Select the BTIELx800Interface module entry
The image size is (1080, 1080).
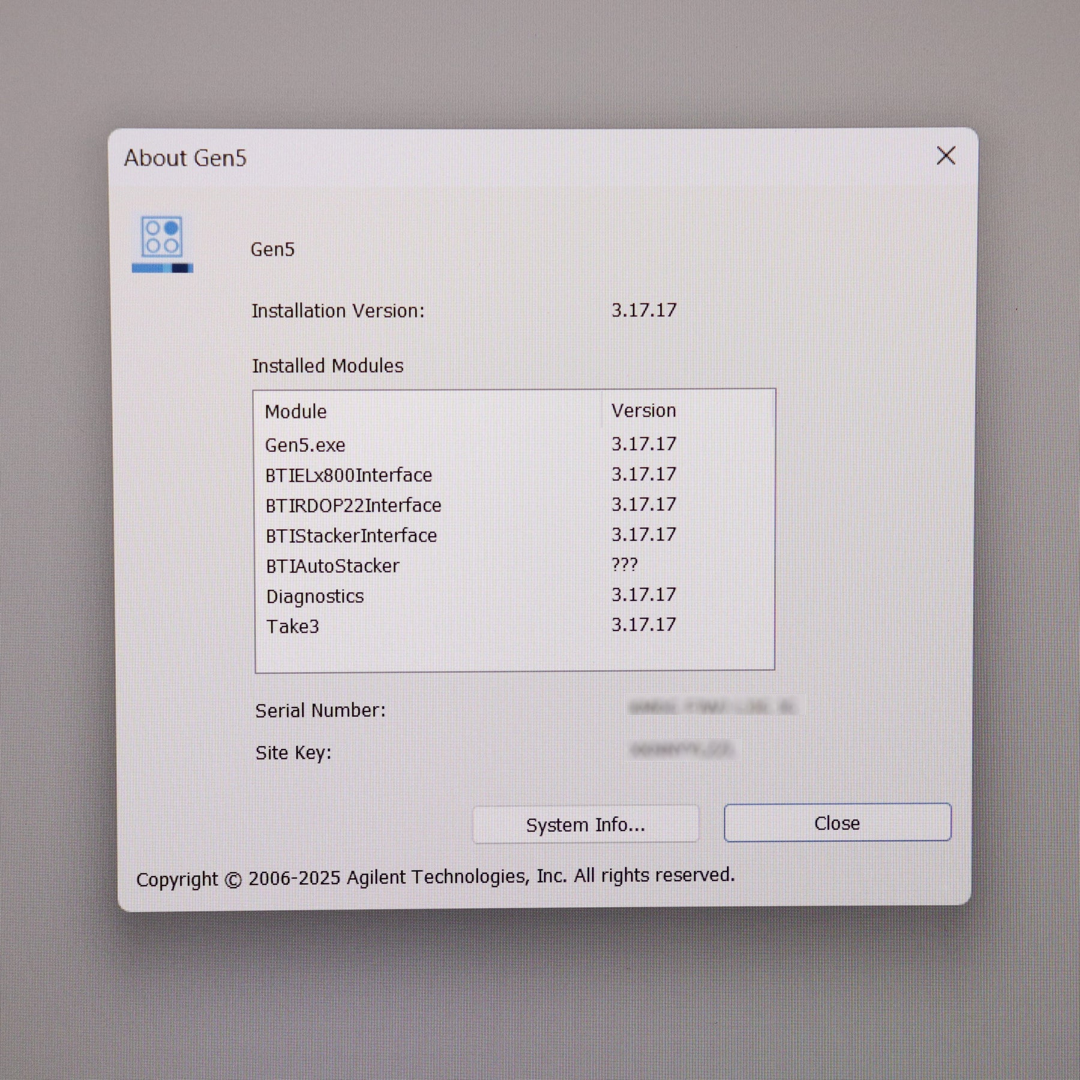point(348,475)
